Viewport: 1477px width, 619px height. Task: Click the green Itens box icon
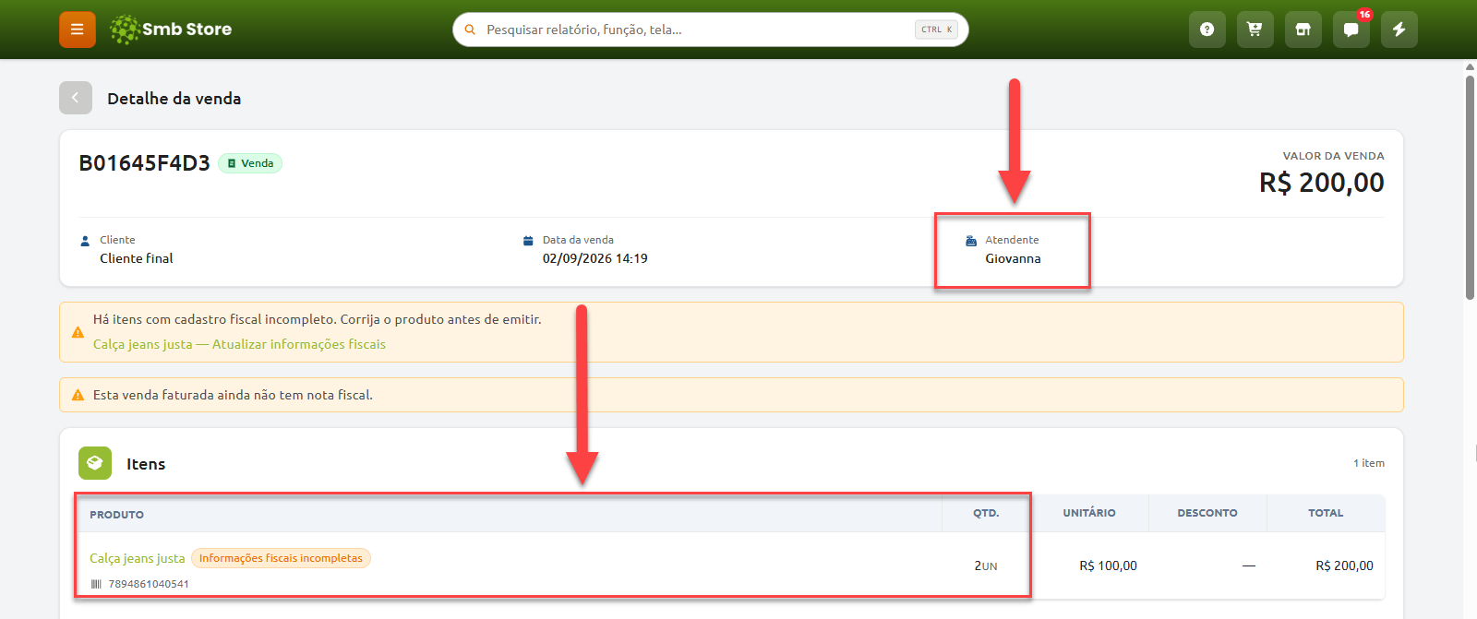95,463
